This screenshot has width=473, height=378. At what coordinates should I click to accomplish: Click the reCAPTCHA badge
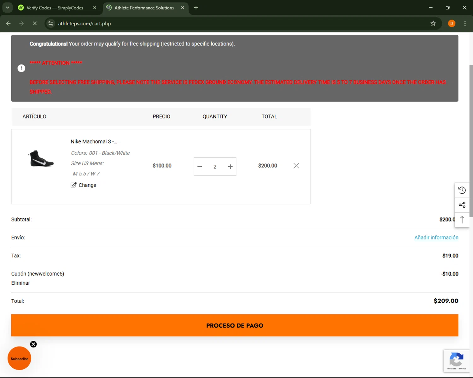[456, 361]
